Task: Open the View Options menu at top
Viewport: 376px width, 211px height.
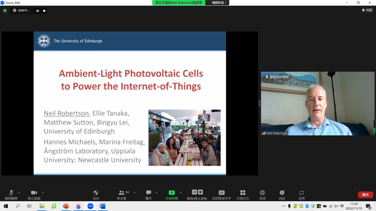Action: tap(219, 3)
